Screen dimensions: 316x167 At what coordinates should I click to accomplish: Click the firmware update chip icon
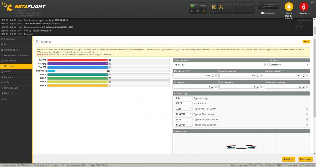click(289, 7)
